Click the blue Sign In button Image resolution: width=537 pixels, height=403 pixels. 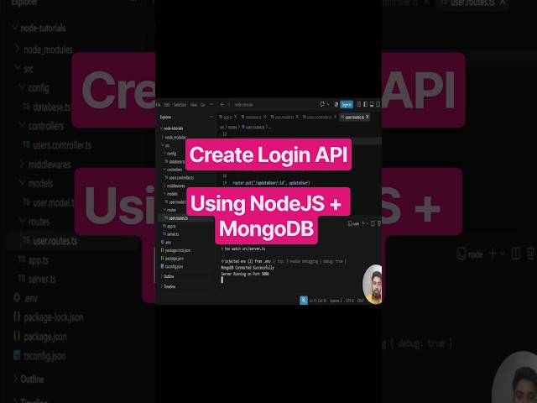[347, 104]
